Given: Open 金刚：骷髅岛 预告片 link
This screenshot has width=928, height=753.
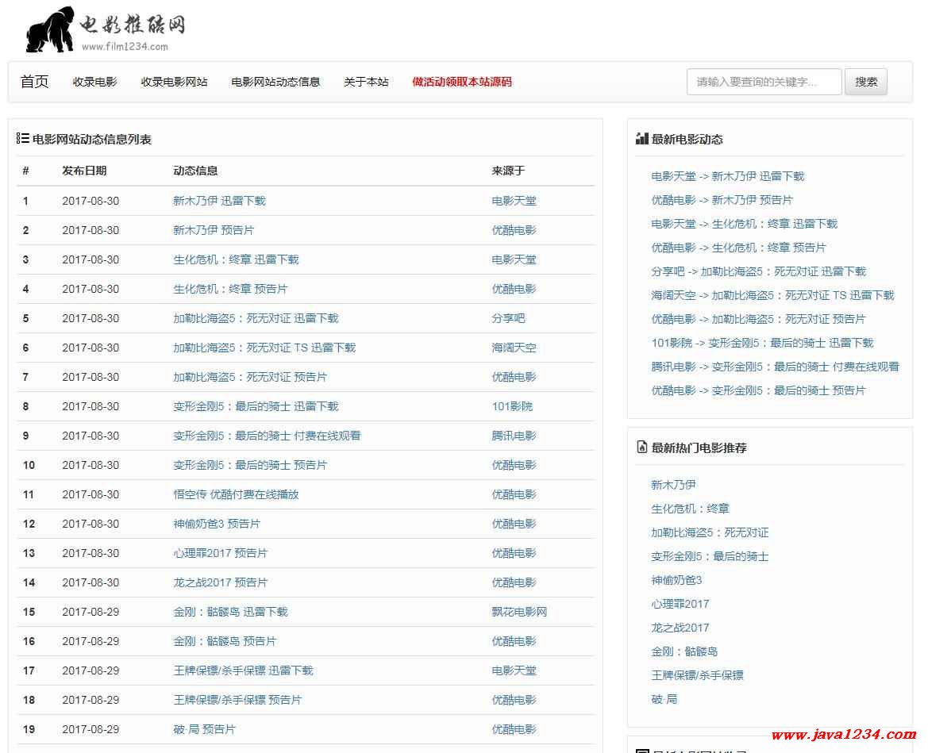Looking at the screenshot, I should (225, 641).
